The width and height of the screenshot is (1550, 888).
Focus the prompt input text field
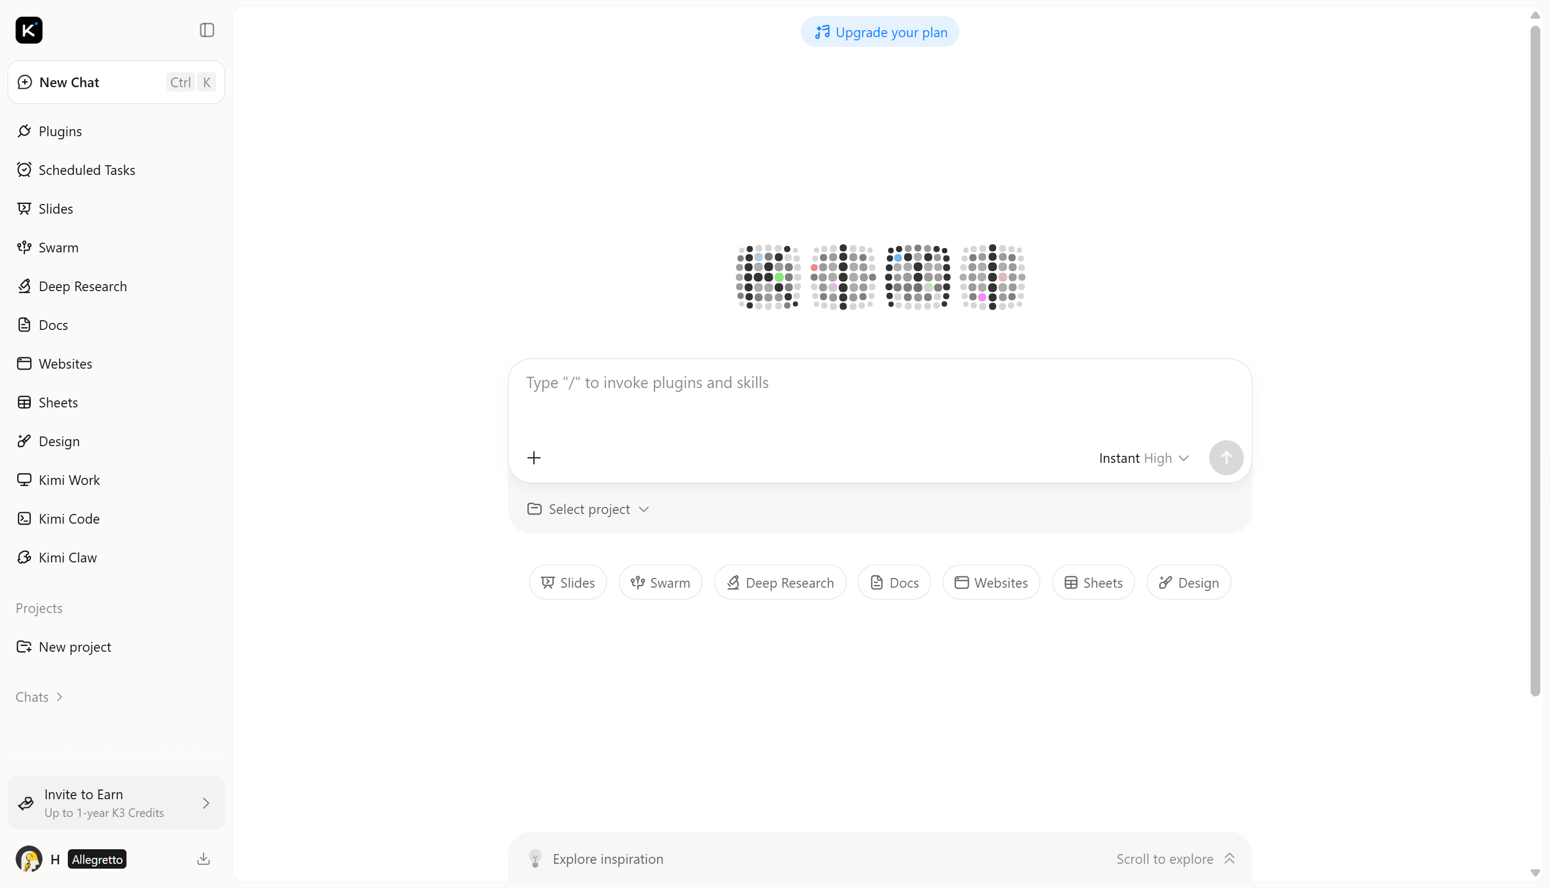879,397
